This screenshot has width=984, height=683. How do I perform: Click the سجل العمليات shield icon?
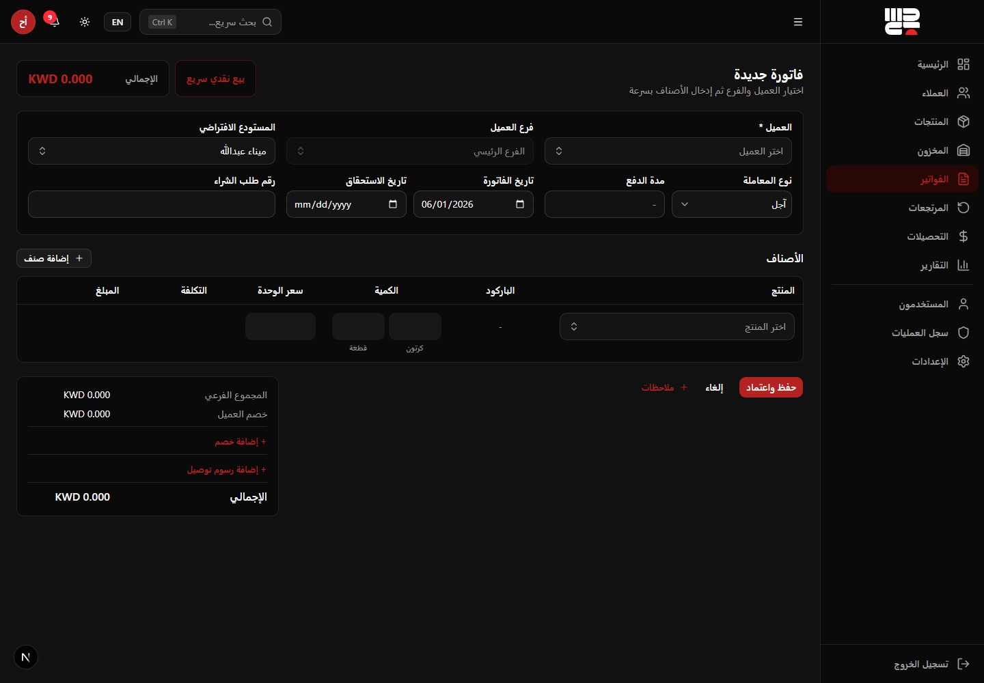963,333
